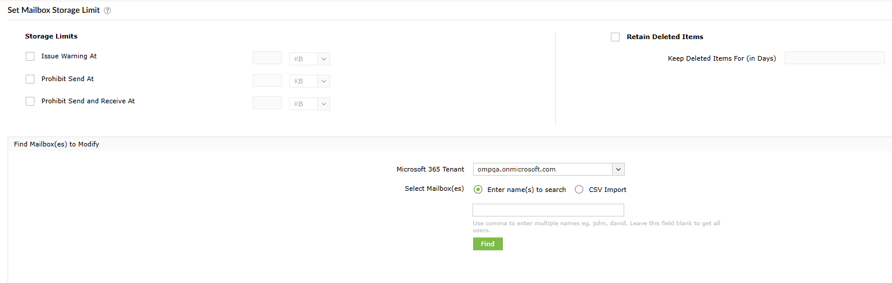This screenshot has height=283, width=892.
Task: Click the green Find button
Action: [488, 244]
